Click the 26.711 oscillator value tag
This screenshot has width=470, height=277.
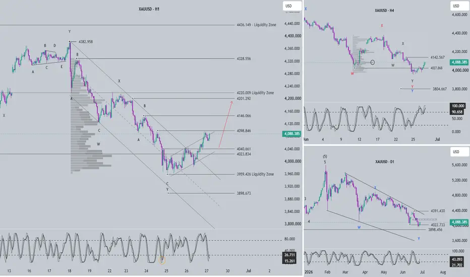point(289,255)
